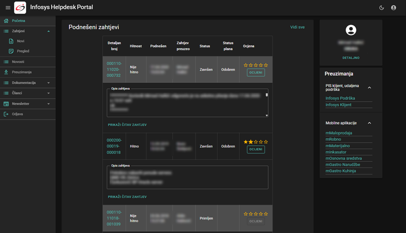Screen dimensions: 406x233
Task: Set fifth star rating for request 000200-00019-000018
Action: (x=266, y=142)
